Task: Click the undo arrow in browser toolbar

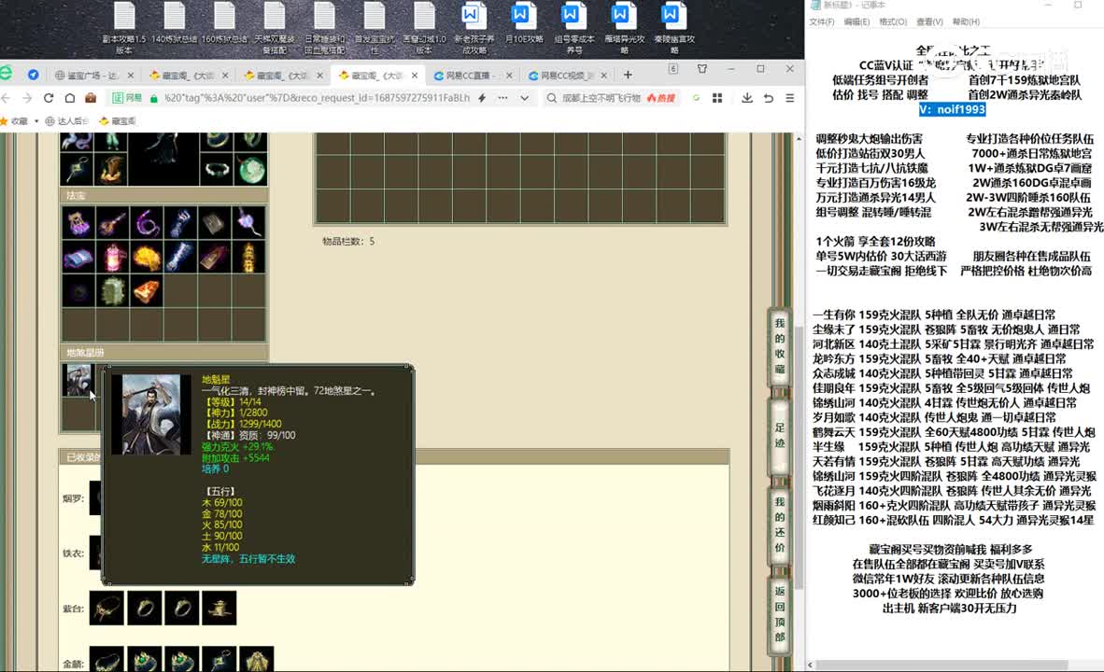Action: (x=768, y=98)
